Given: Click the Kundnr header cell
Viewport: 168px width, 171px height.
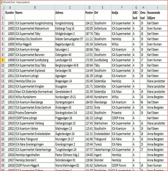Looking at the screenshot, I should tap(10, 15).
